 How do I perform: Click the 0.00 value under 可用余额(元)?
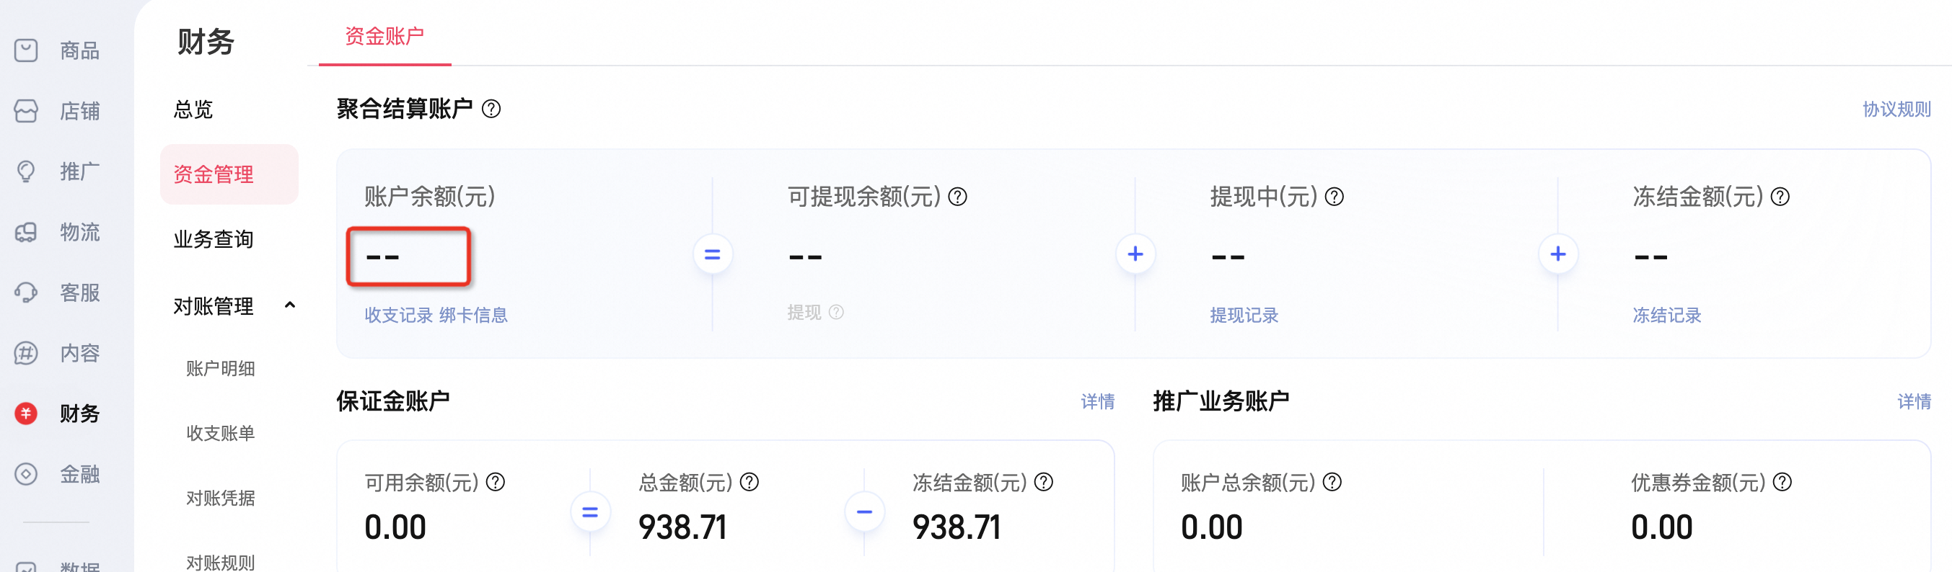[x=395, y=527]
